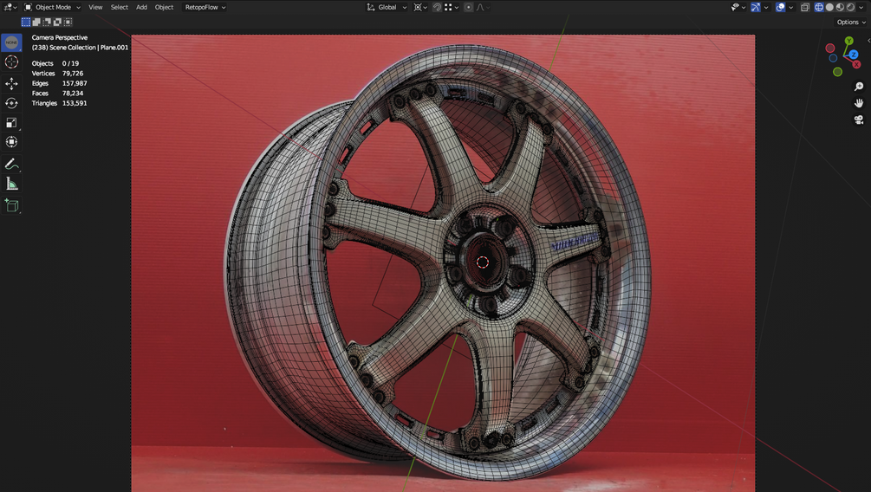Activate the Move tool
871x492 pixels.
coord(11,83)
